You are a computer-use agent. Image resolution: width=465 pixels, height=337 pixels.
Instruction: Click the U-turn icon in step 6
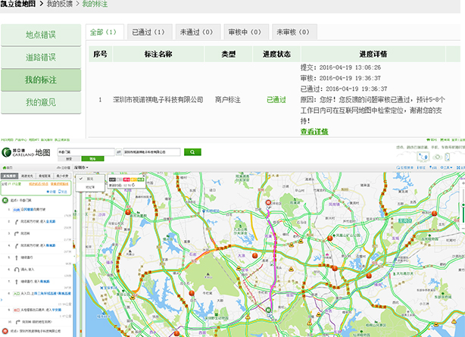tap(17, 270)
